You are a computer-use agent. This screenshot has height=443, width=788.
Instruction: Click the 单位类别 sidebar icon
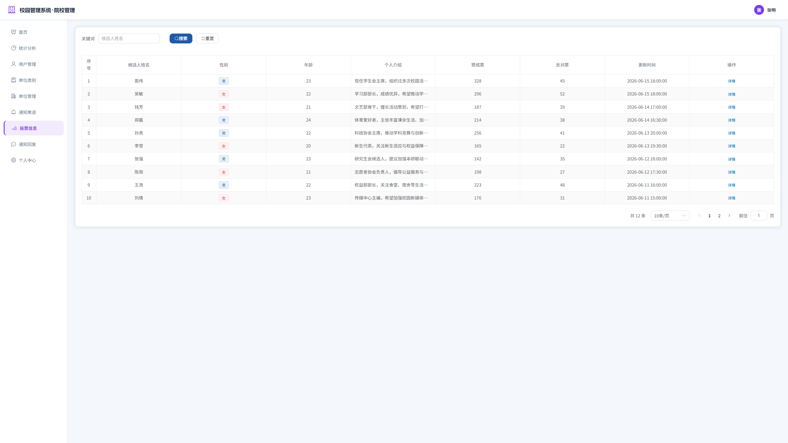click(x=14, y=80)
